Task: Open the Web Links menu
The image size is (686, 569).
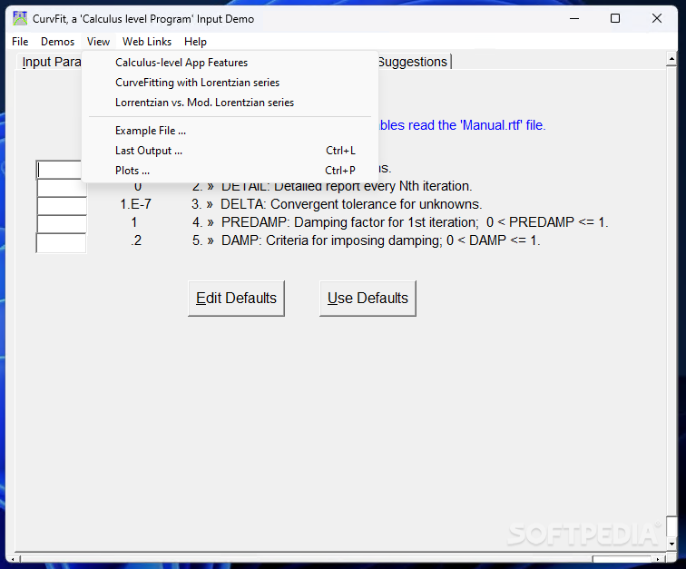Action: click(147, 42)
